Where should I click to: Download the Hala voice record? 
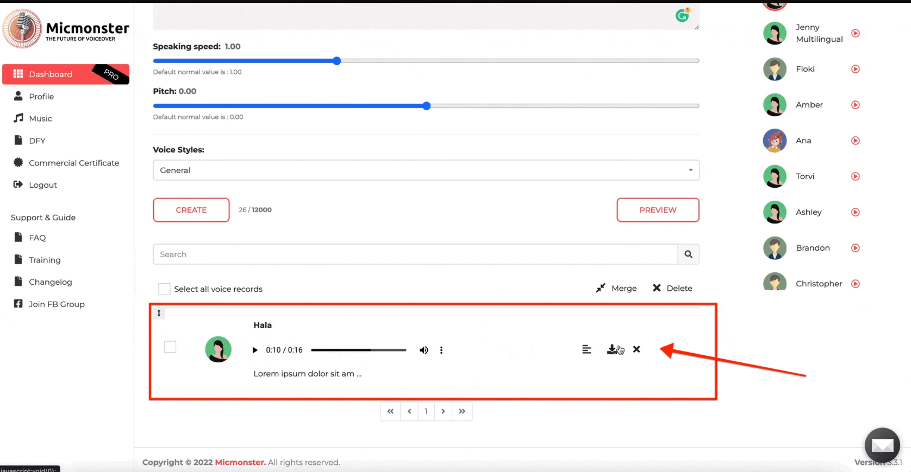612,349
